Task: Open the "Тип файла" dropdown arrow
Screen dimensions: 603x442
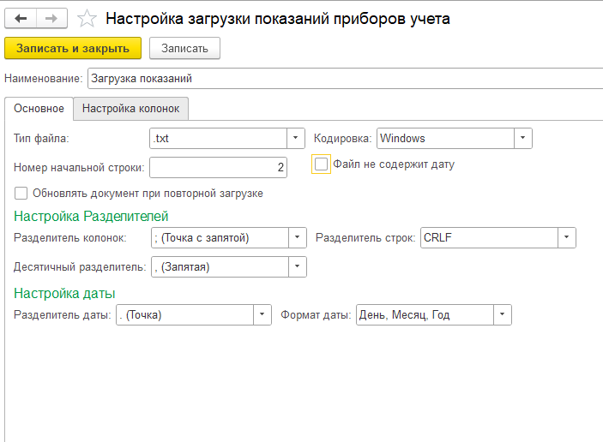Action: coord(296,138)
